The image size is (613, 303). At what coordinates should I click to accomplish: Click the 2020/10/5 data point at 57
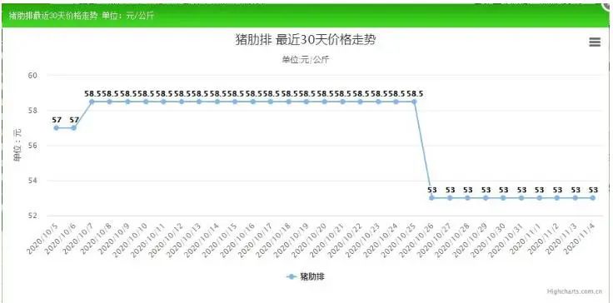57,128
